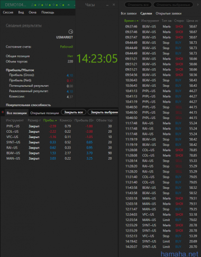Open the Сессия menu
The image size is (201, 257).
pyautogui.click(x=8, y=12)
